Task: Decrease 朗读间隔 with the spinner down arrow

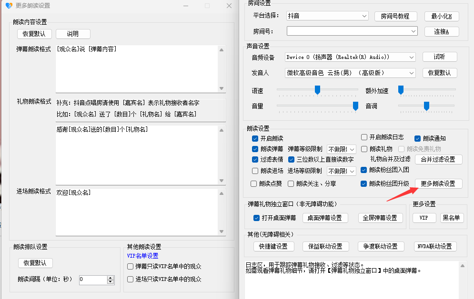Action: point(111,282)
